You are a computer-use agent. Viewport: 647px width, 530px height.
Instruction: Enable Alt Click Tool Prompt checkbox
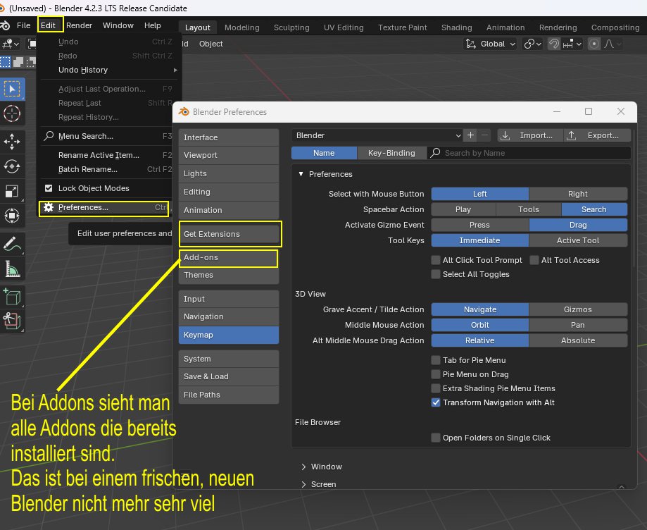point(436,260)
